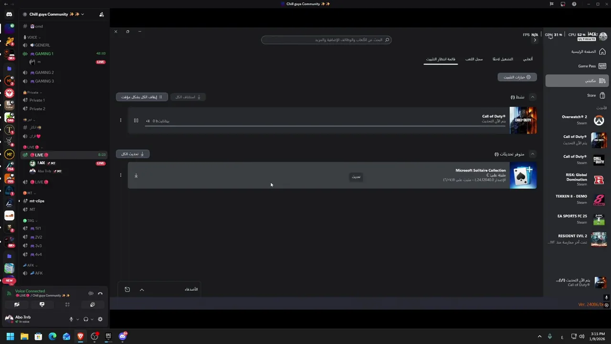Open Game Pass in sidebar
This screenshot has height=344, width=611.
(576, 66)
